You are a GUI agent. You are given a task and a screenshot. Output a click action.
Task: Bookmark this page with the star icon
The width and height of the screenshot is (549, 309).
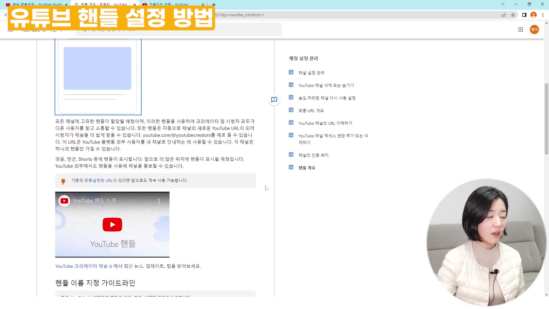click(x=513, y=15)
